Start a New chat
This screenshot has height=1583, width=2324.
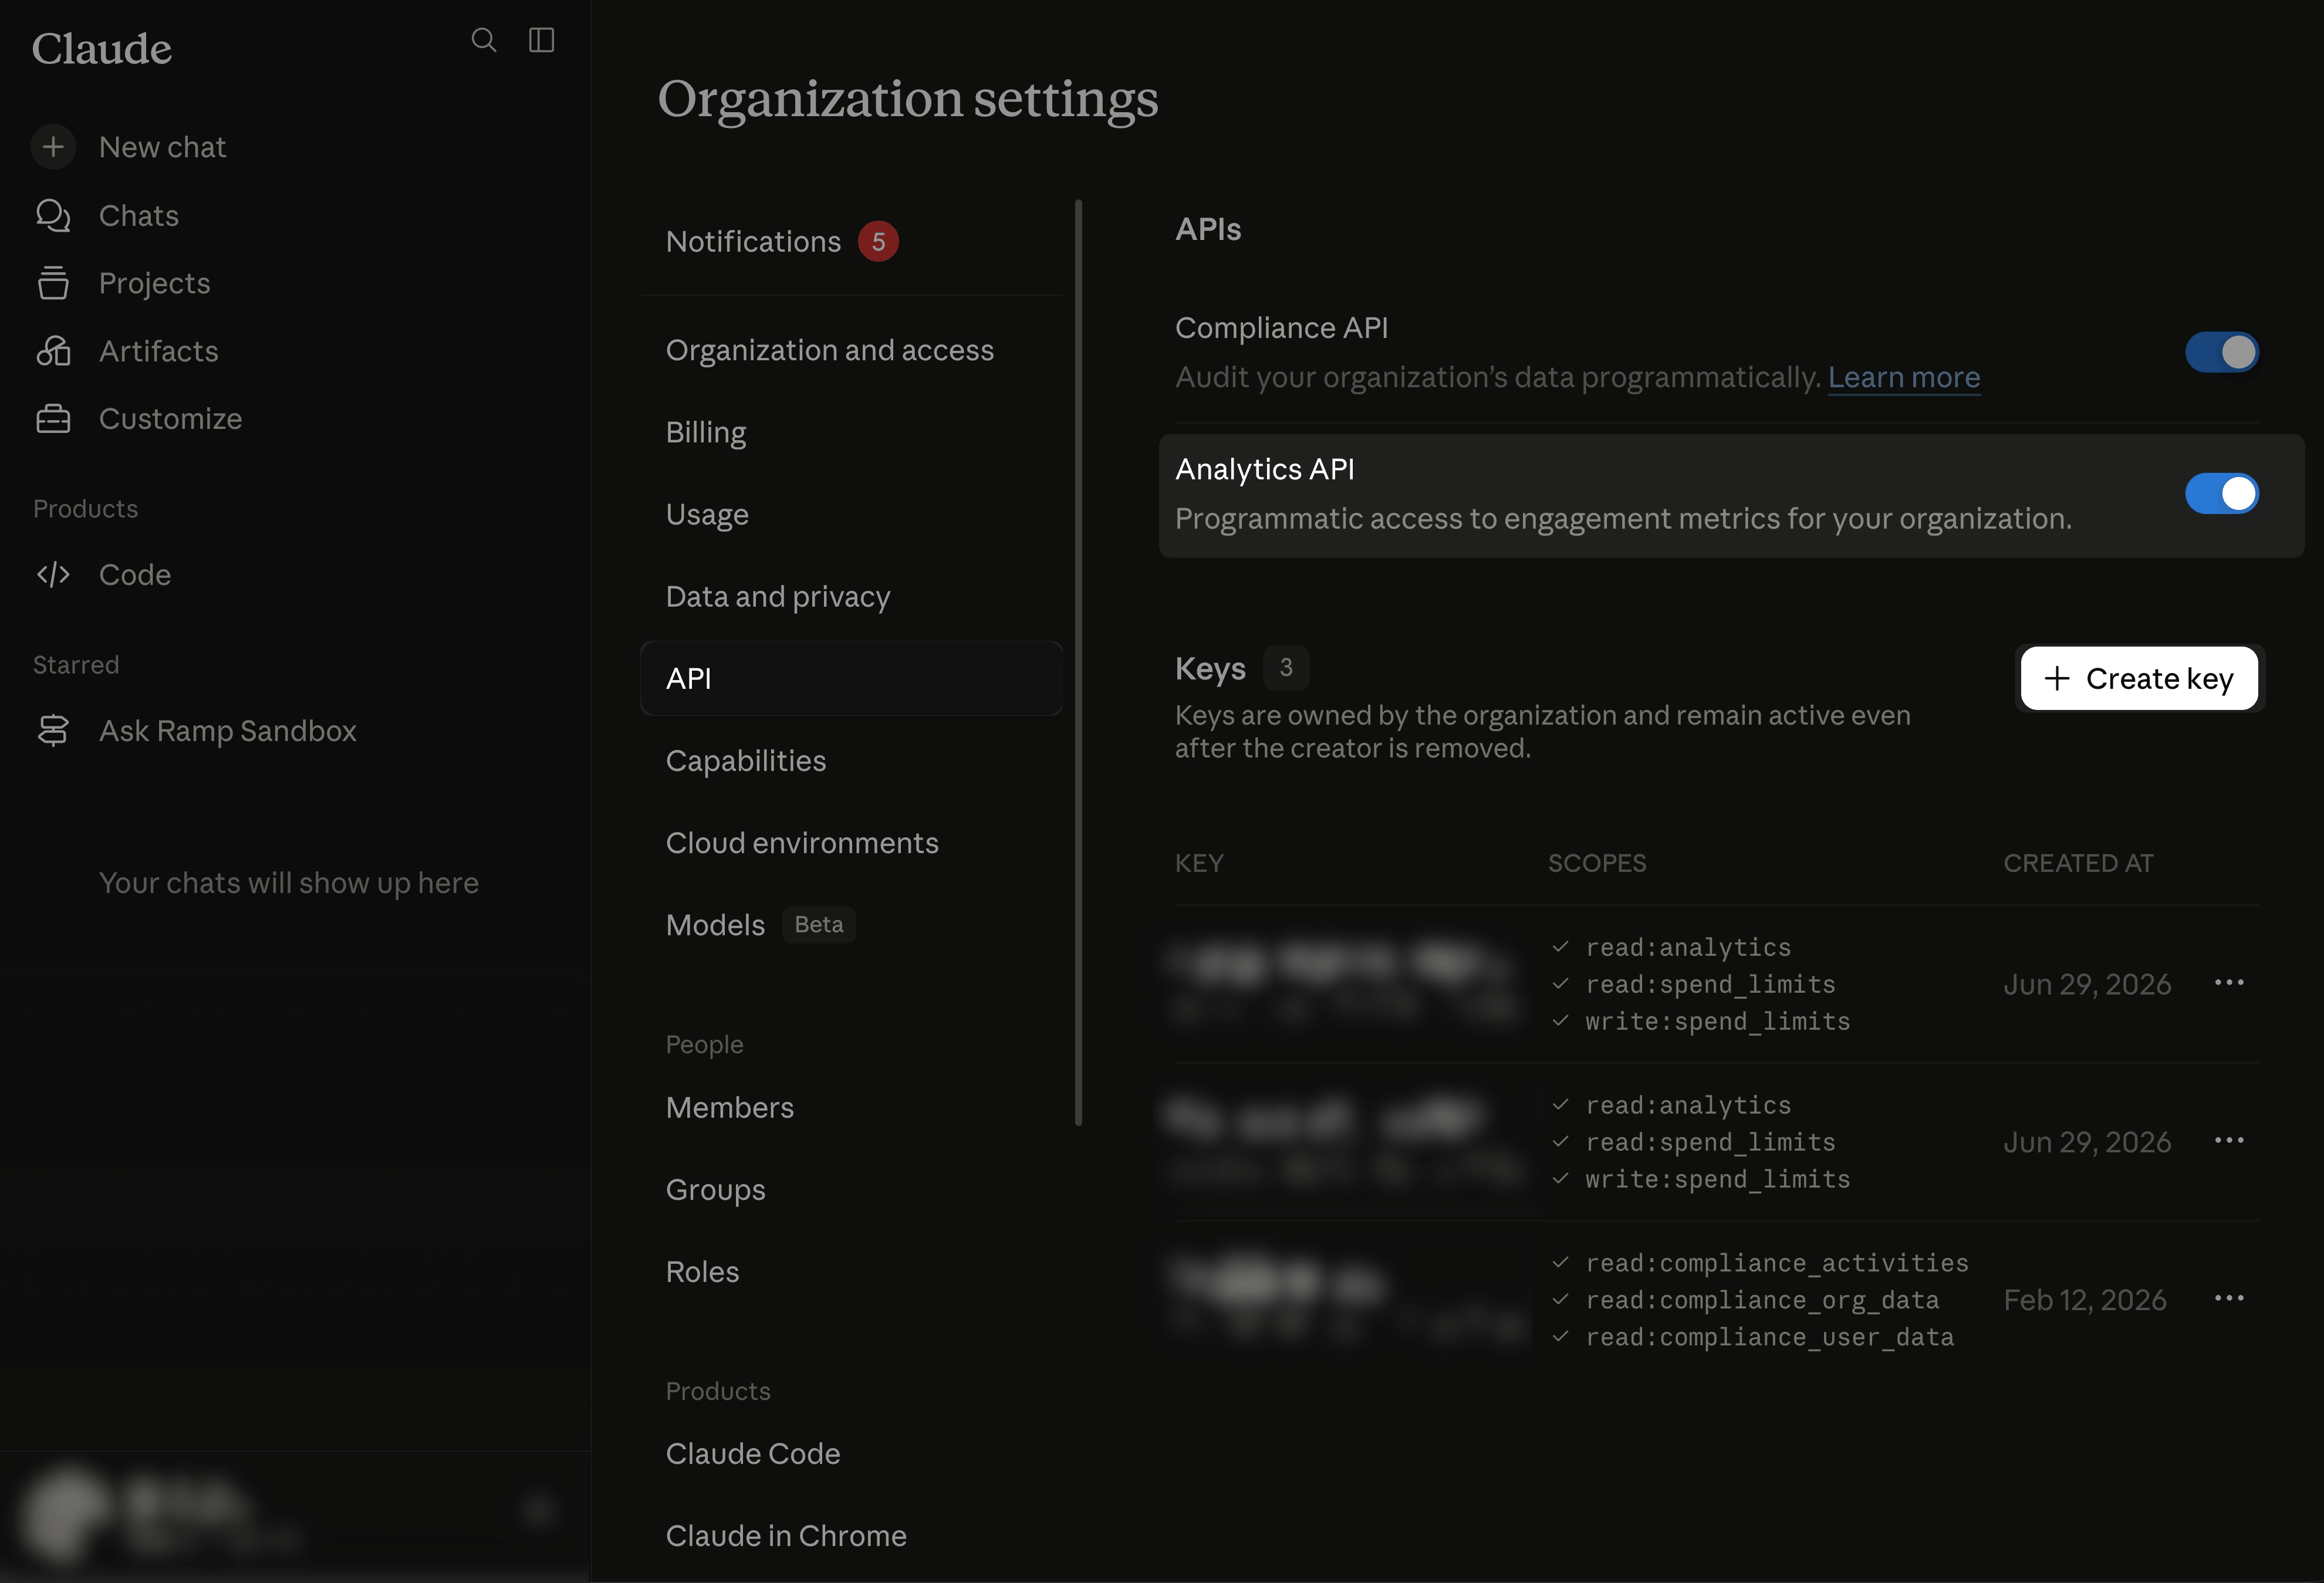click(x=162, y=147)
